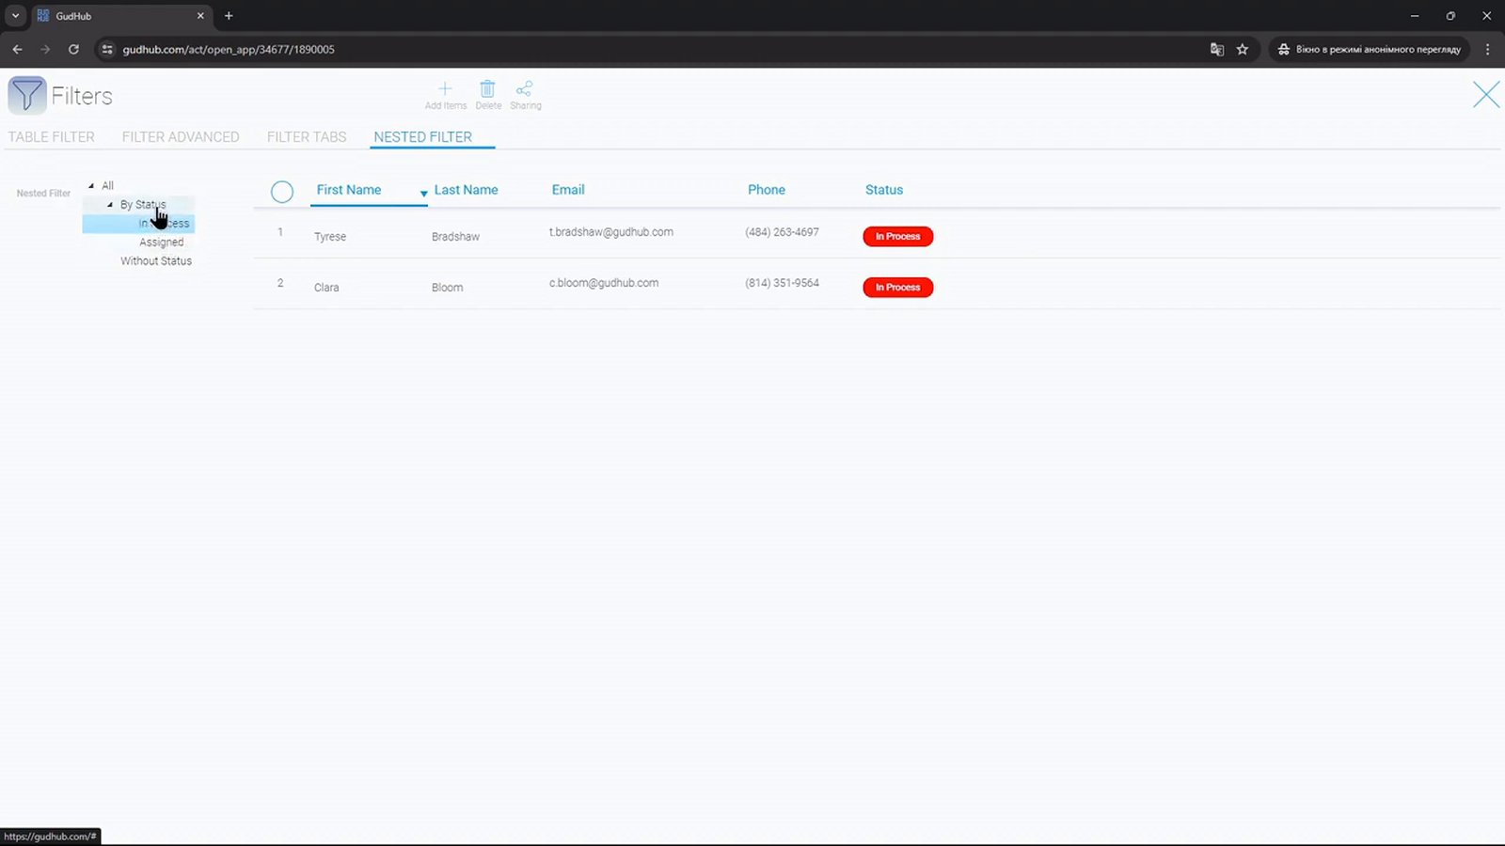
Task: Go back with browser back arrow
Action: [17, 49]
